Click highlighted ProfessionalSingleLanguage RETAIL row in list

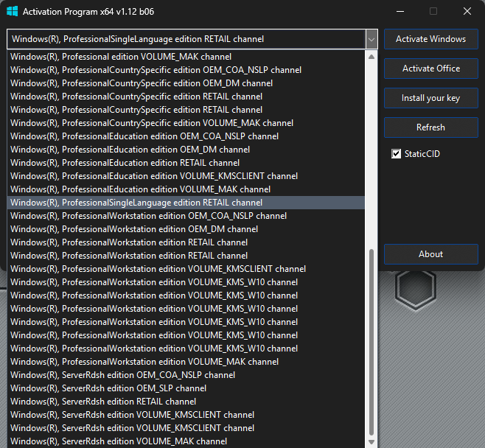(x=186, y=203)
